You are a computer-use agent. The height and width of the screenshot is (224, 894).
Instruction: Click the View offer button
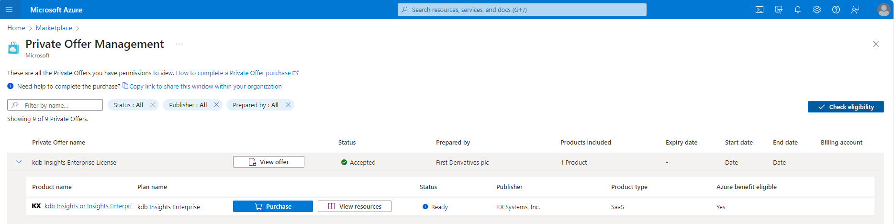268,162
